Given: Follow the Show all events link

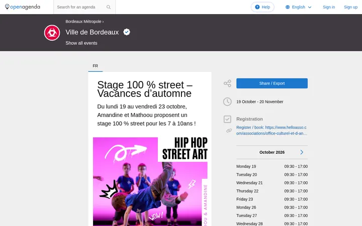Looking at the screenshot, I should click(81, 43).
